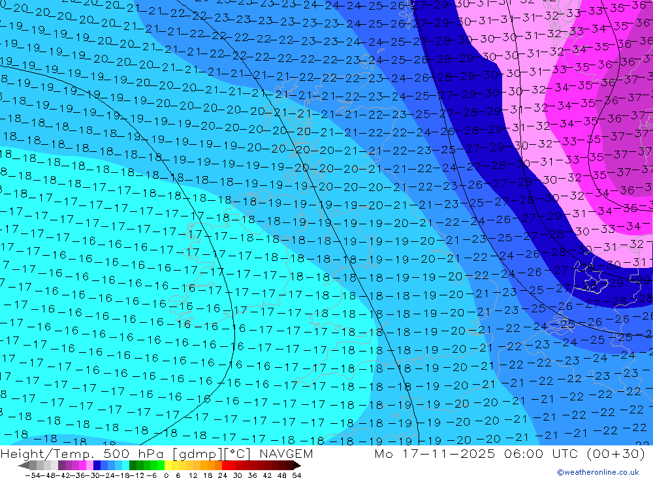Click the gray left arrow of color scale

[x=24, y=465]
